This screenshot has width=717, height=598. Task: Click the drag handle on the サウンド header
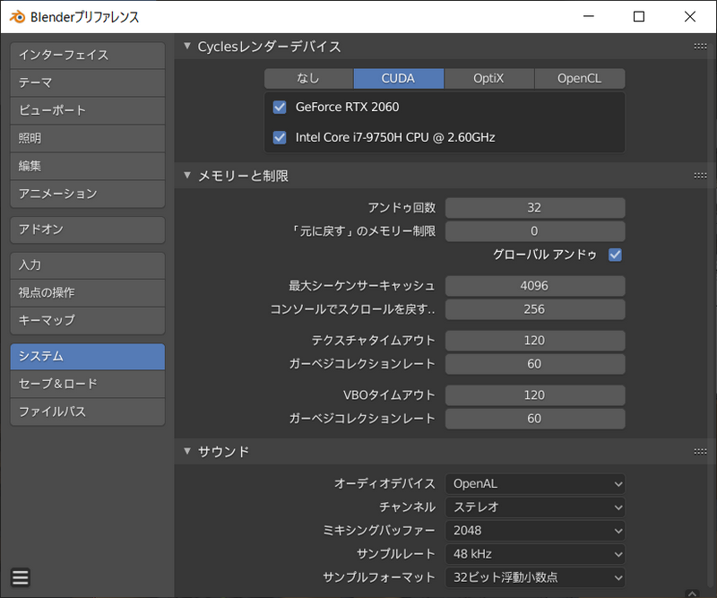[x=698, y=452]
